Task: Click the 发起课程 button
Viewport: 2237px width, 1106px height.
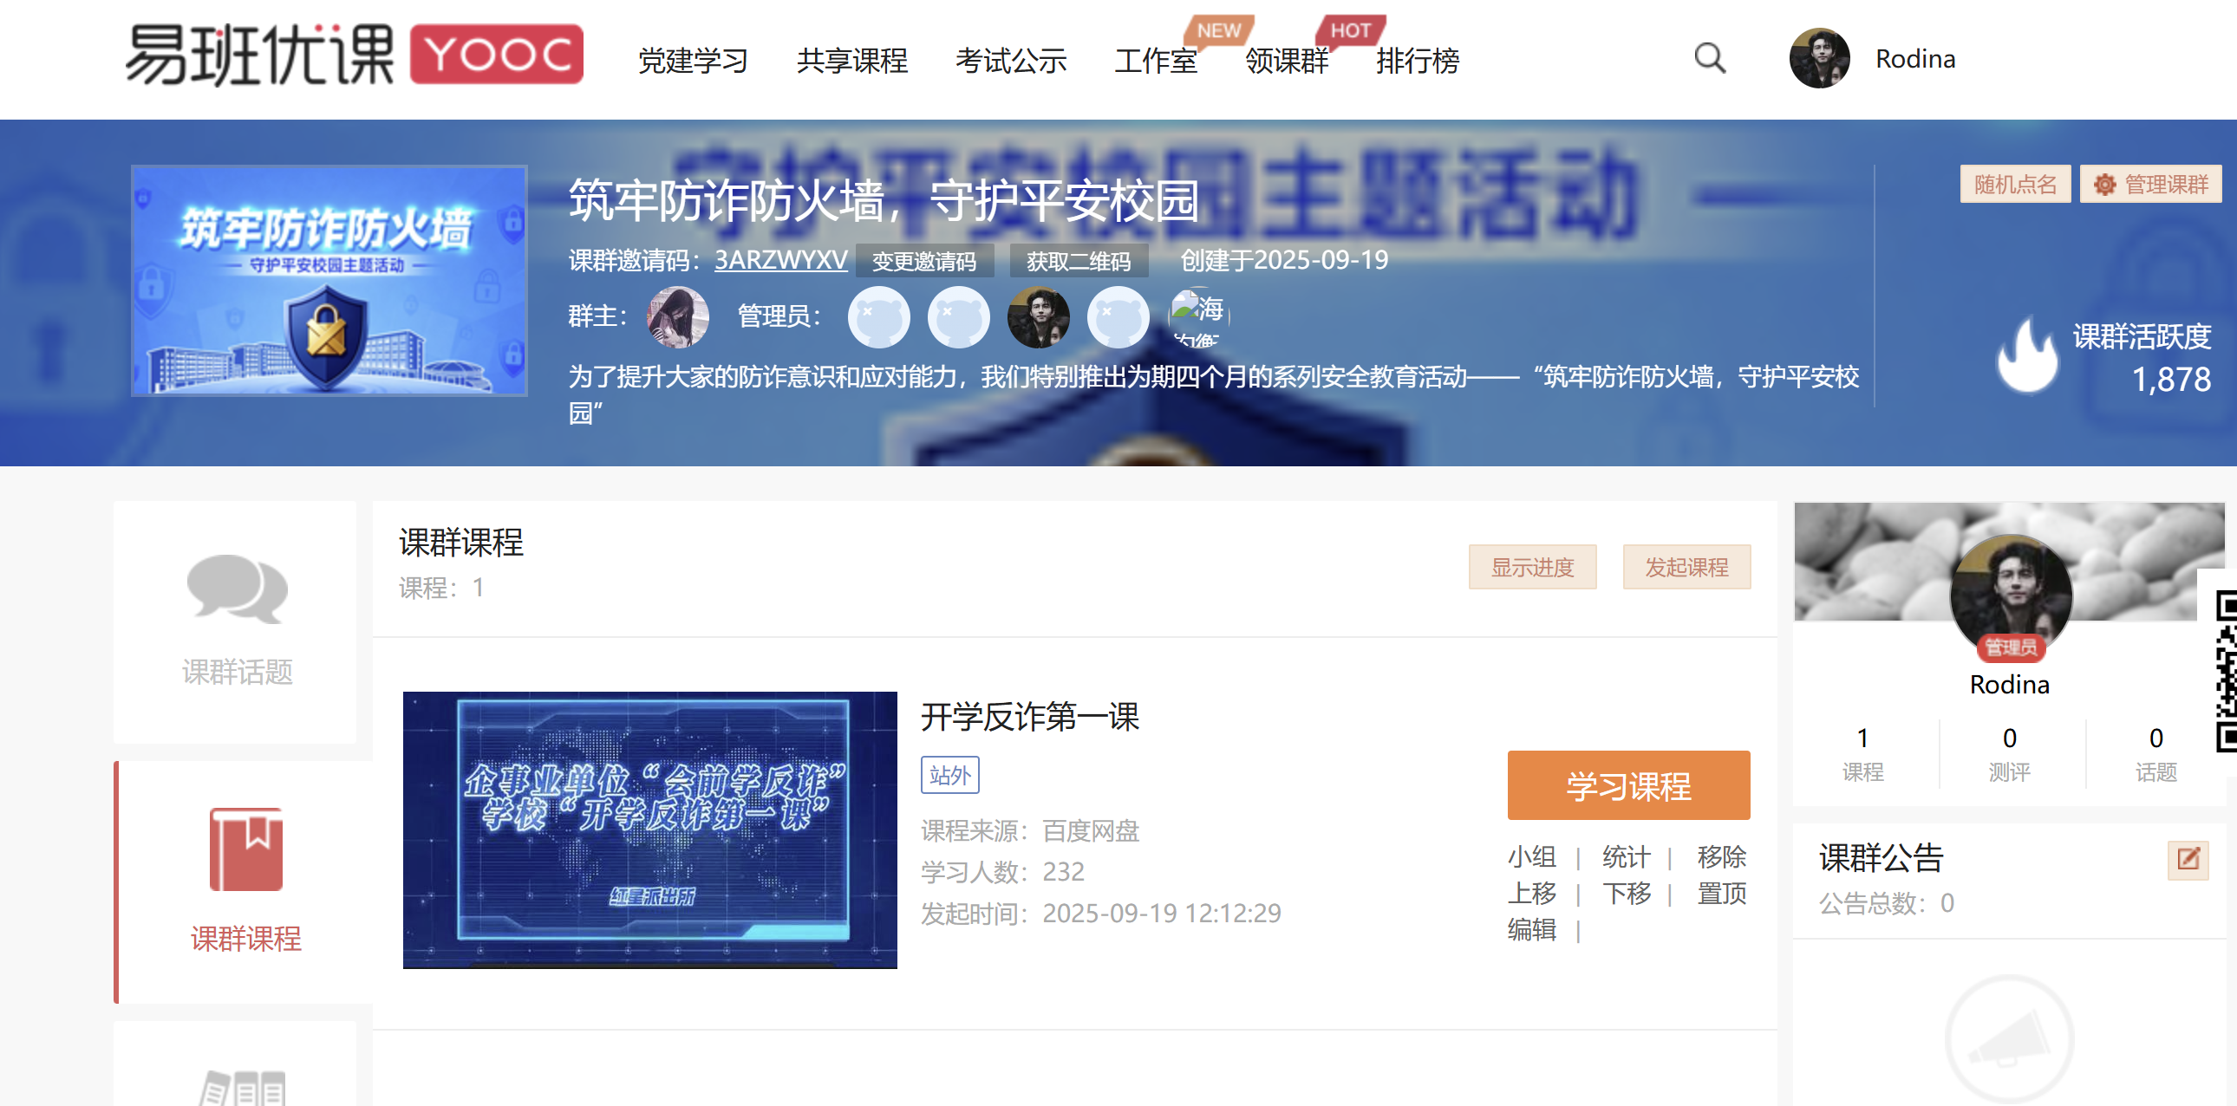Action: (x=1686, y=567)
